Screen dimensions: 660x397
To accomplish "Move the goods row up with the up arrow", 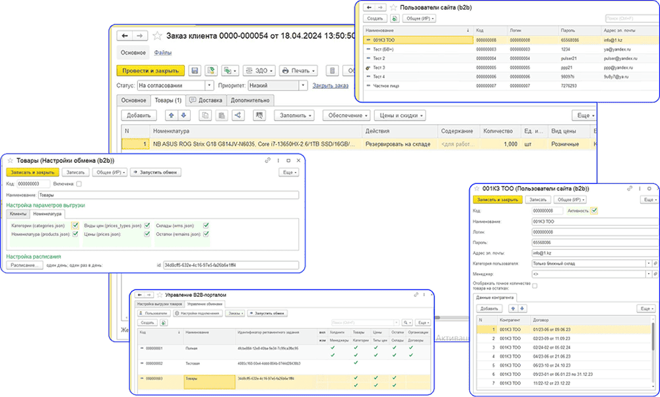I will click(x=171, y=115).
